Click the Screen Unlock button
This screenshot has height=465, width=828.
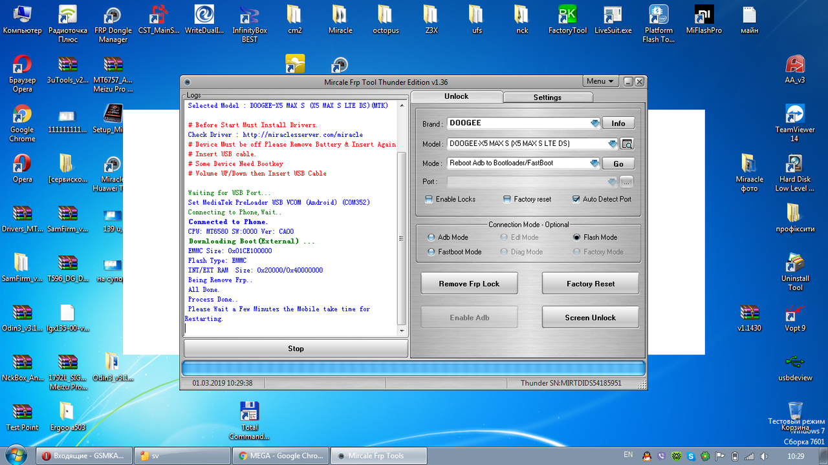[591, 317]
